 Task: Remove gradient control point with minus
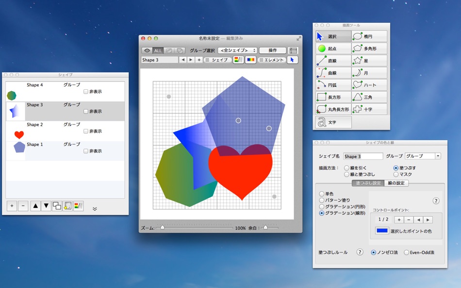tap(409, 220)
